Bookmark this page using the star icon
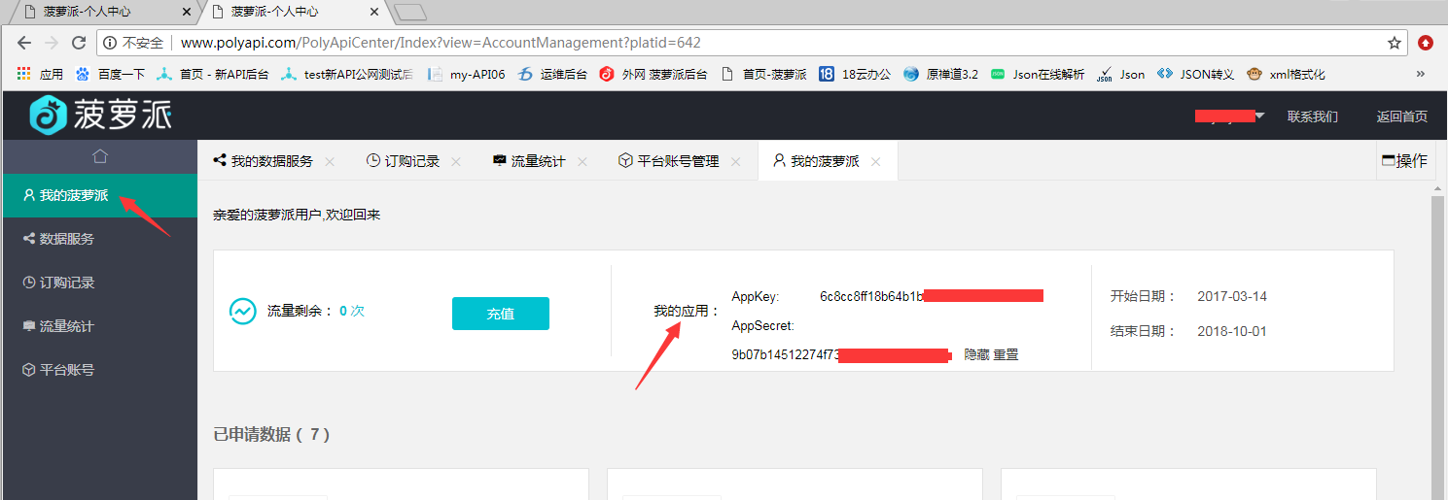Image resolution: width=1448 pixels, height=500 pixels. pos(1394,43)
